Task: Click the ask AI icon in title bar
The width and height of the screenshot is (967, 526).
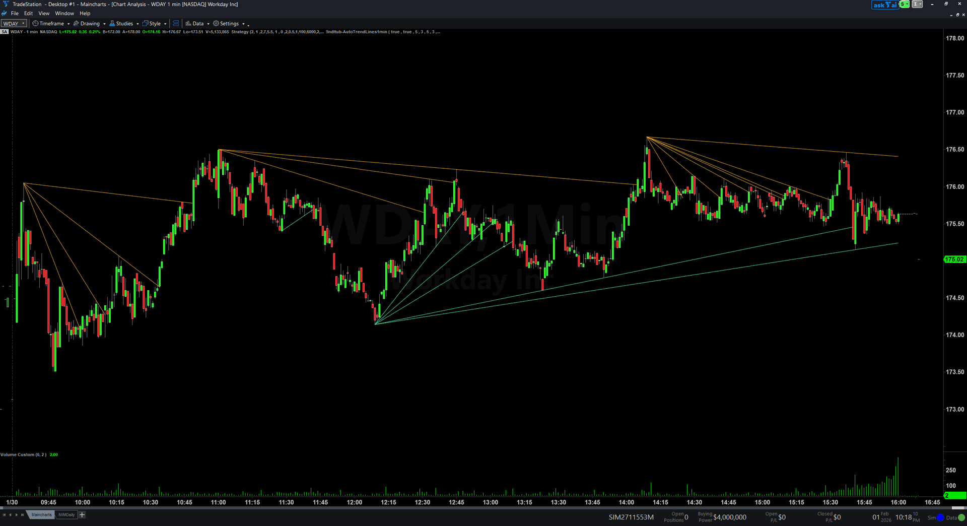Action: [884, 5]
